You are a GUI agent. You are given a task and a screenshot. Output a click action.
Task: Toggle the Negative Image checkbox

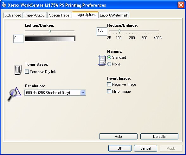[109, 84]
